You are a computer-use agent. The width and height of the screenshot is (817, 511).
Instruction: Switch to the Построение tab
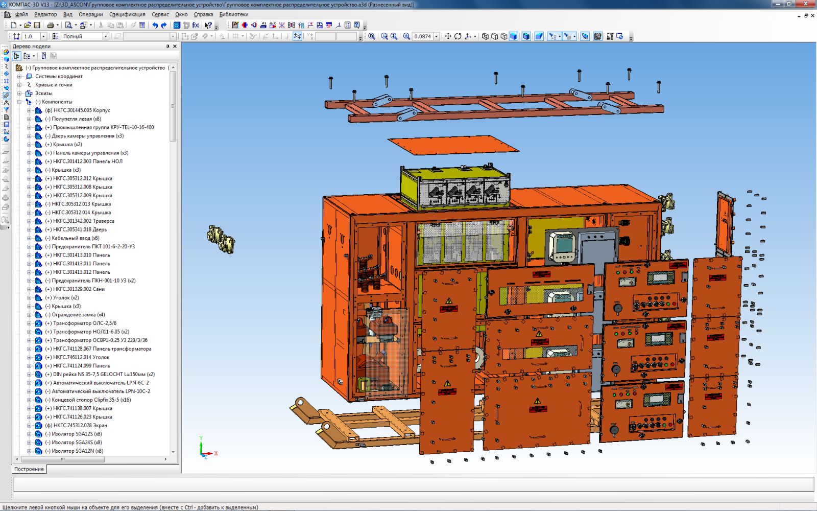pyautogui.click(x=29, y=469)
